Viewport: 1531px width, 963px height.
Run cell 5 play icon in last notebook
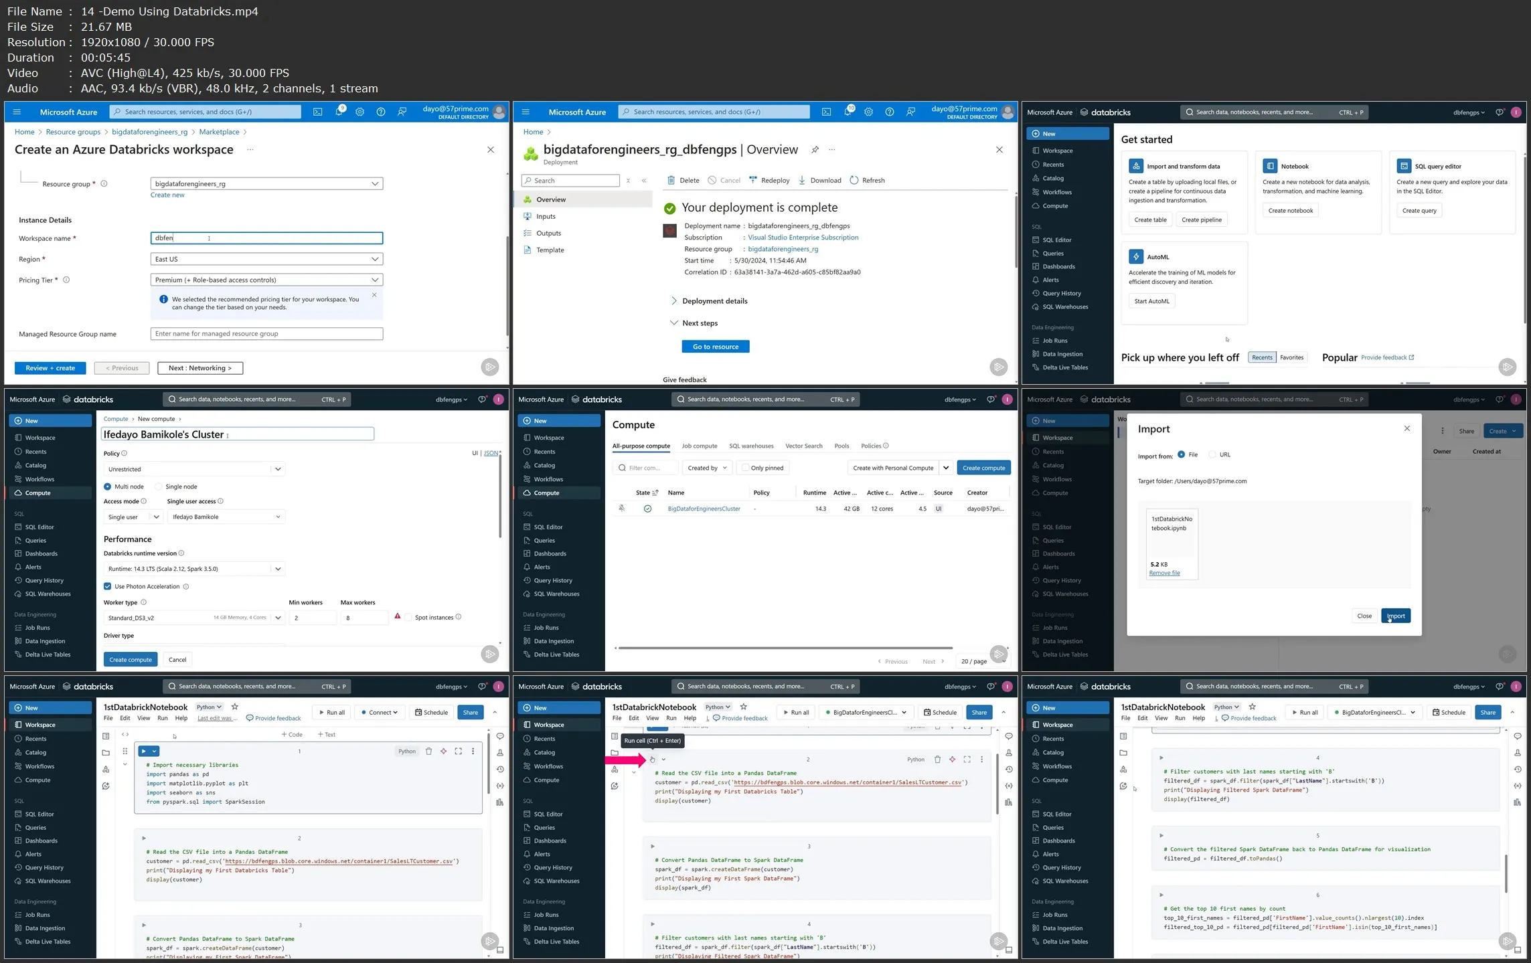(x=1161, y=835)
